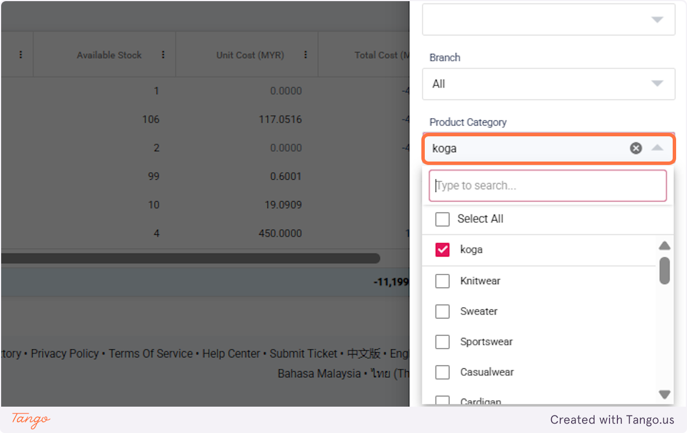The image size is (687, 433).
Task: Check the Select All checkbox
Action: pos(443,219)
